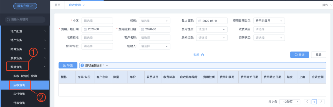Click the 费用截止日期 column header
Screen dimensions: 333x107
(x=273, y=77)
